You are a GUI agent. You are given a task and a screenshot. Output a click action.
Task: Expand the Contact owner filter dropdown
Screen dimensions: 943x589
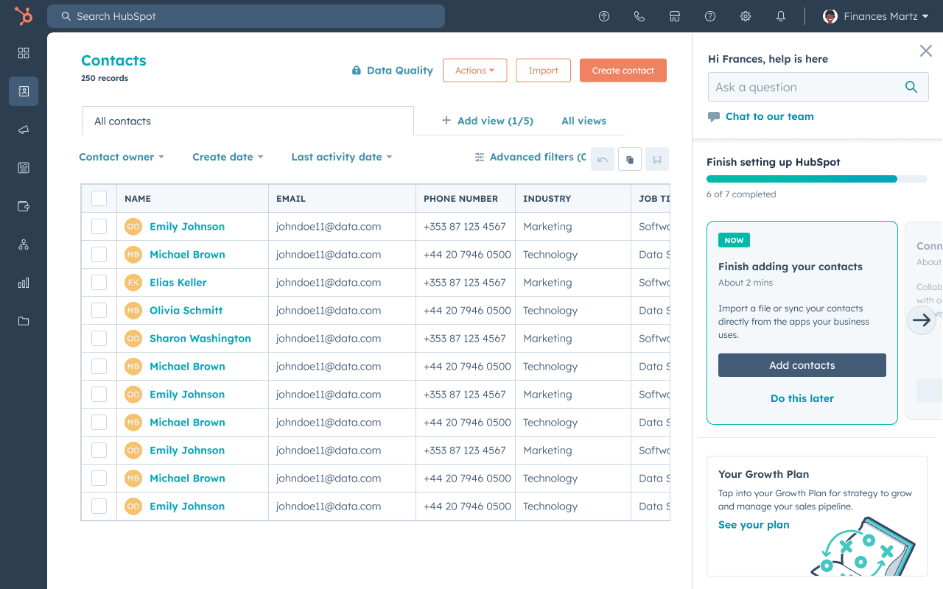122,157
